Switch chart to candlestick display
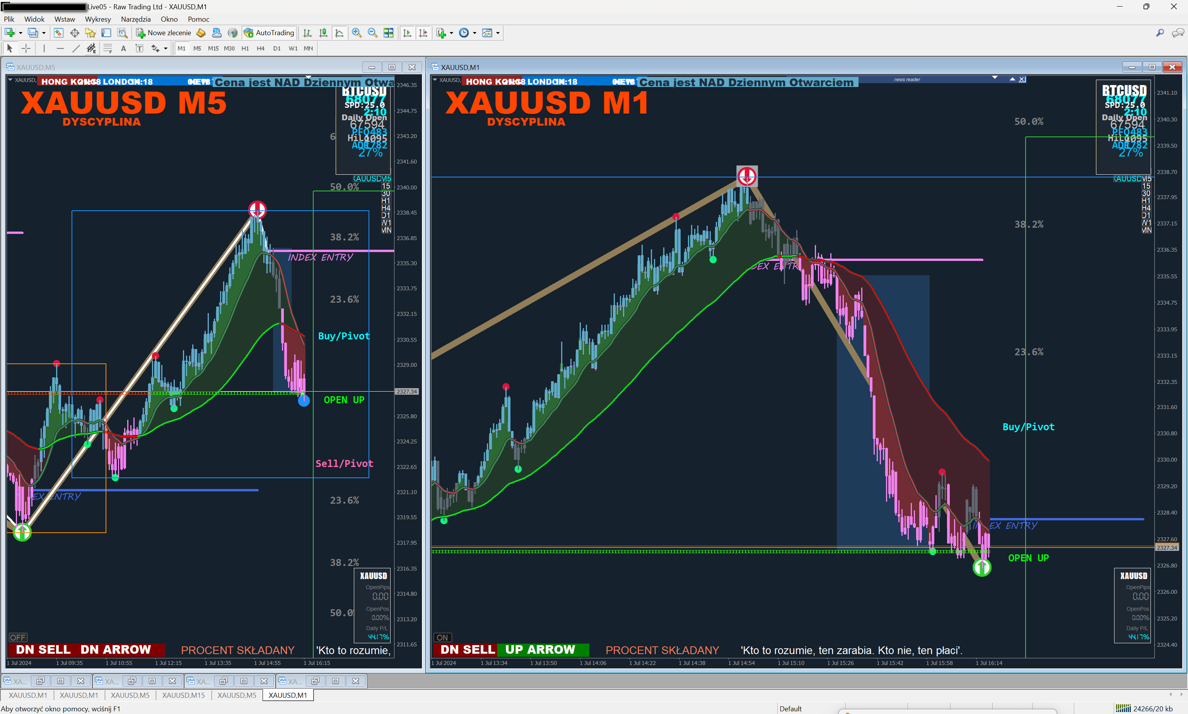The image size is (1188, 714). coord(323,33)
